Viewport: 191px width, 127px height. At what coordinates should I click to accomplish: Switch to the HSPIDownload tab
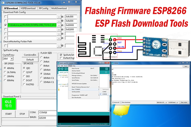(28, 8)
